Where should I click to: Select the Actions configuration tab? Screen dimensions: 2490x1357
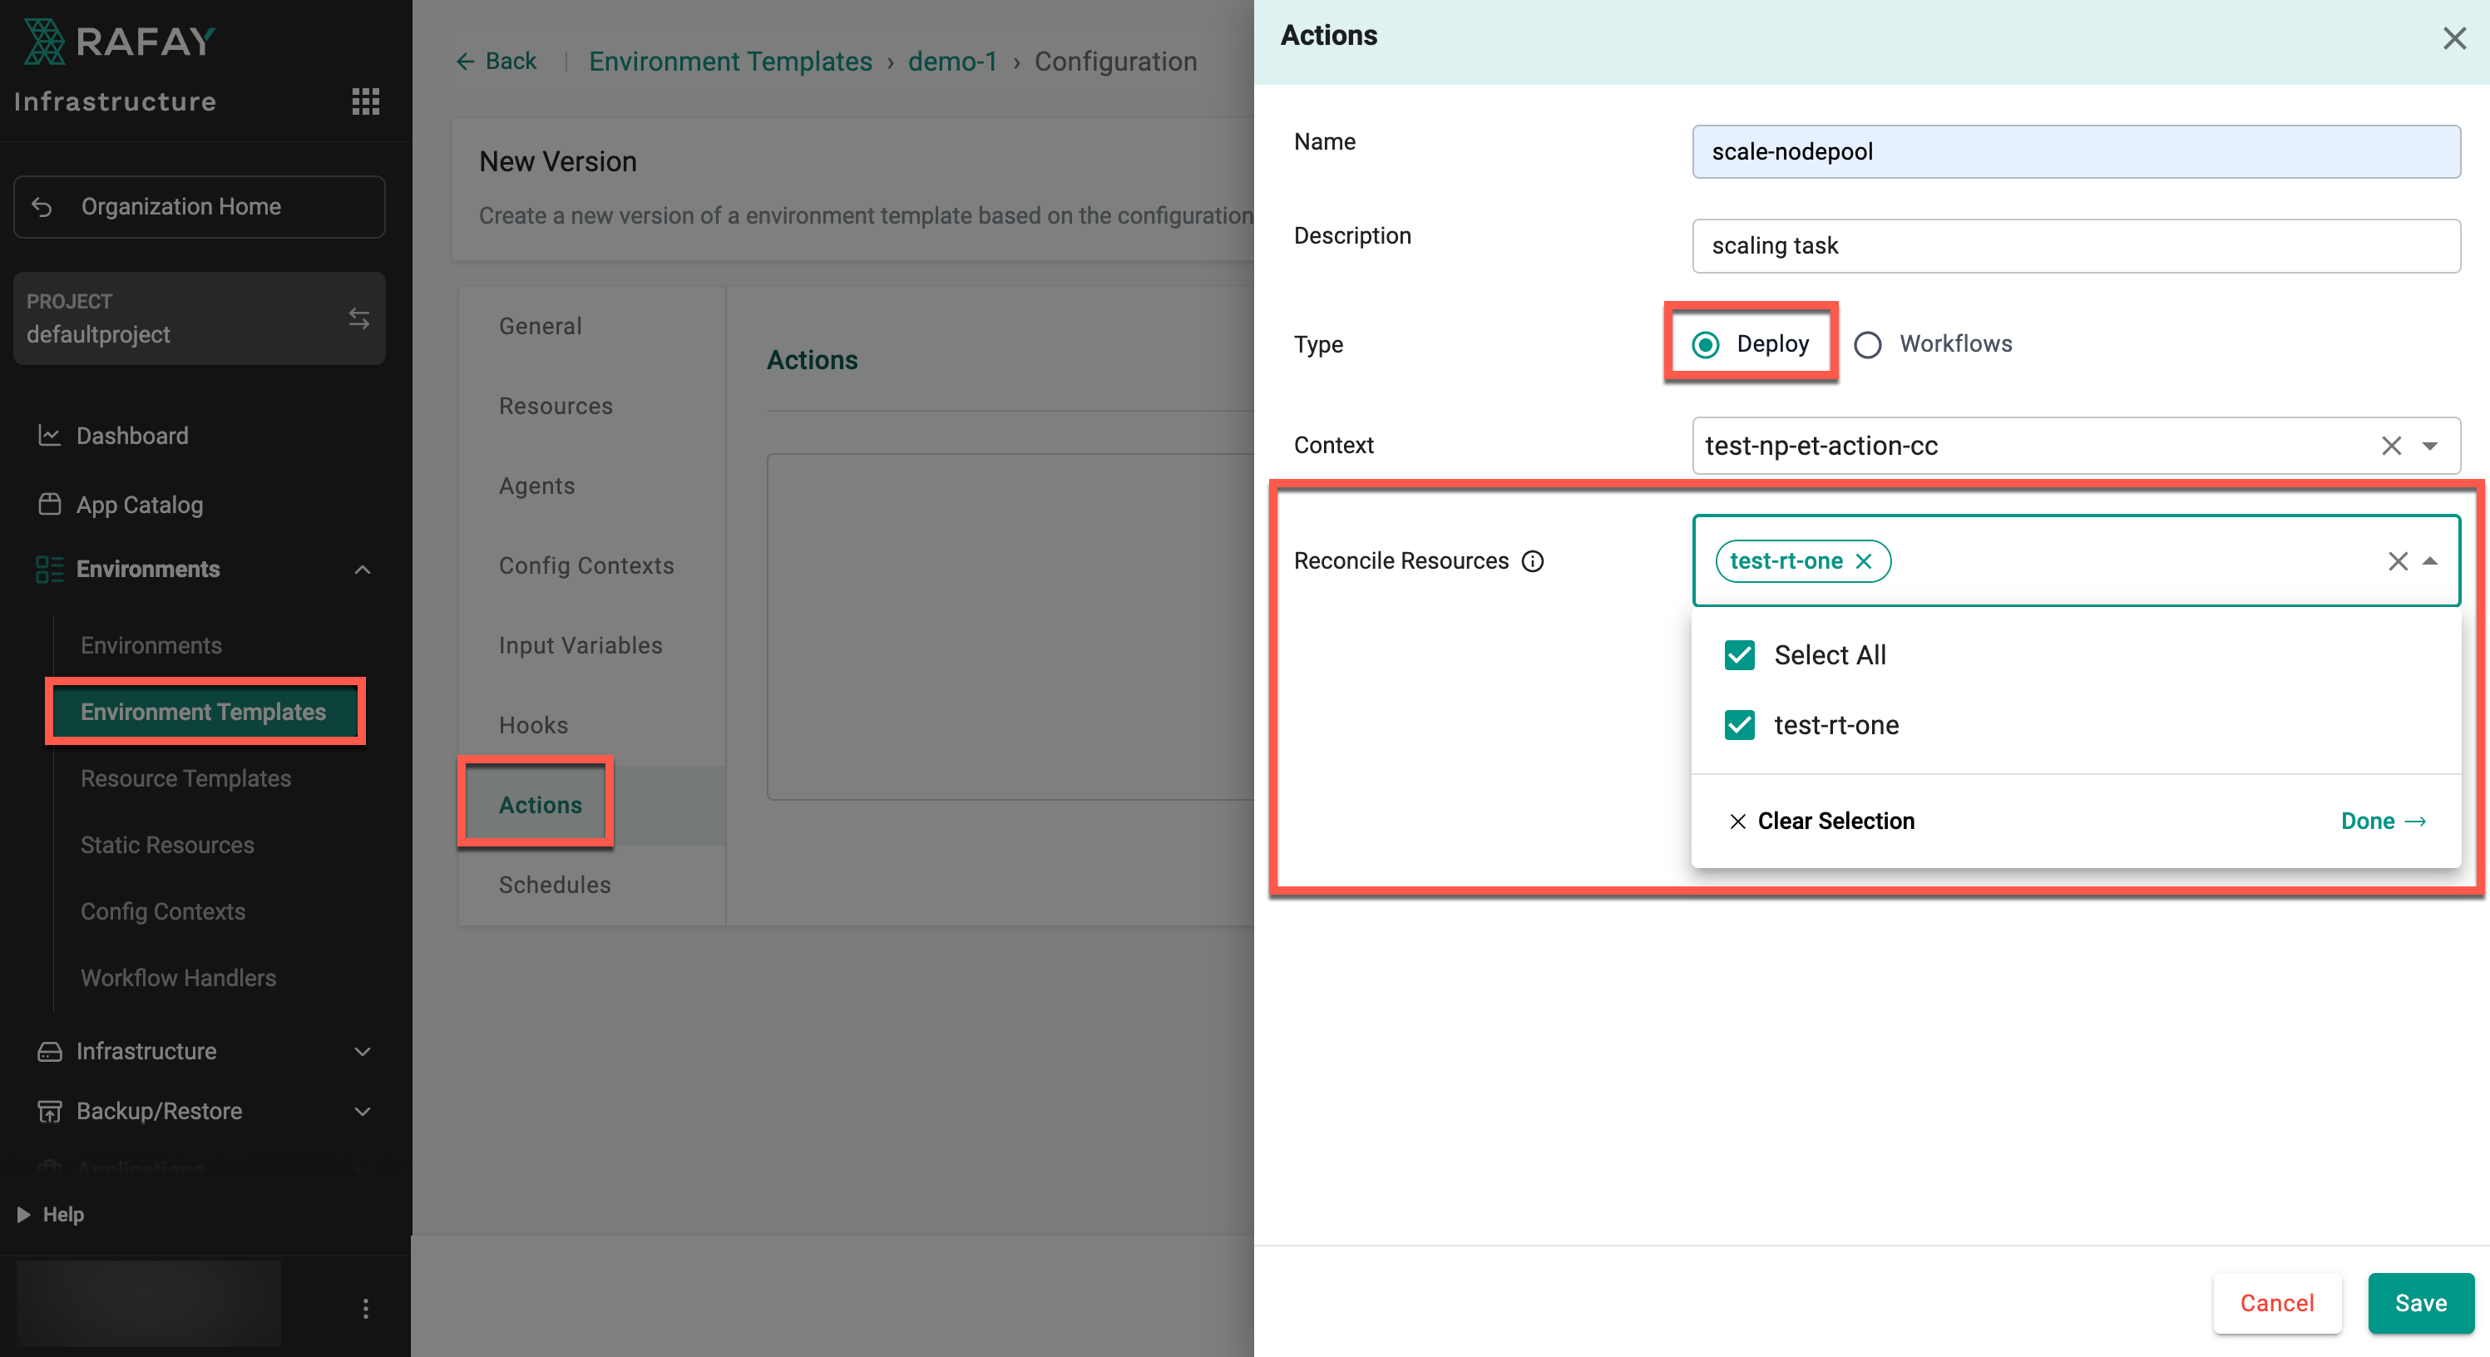click(x=541, y=805)
